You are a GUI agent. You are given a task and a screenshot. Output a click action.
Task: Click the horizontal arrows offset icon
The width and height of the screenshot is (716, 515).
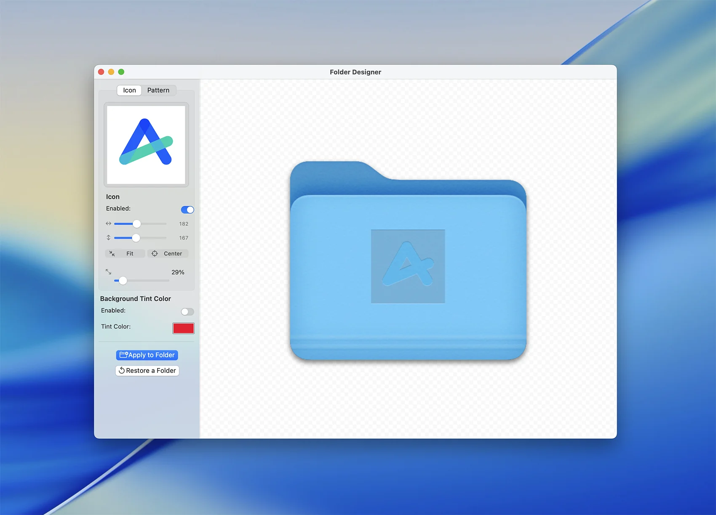pyautogui.click(x=109, y=224)
